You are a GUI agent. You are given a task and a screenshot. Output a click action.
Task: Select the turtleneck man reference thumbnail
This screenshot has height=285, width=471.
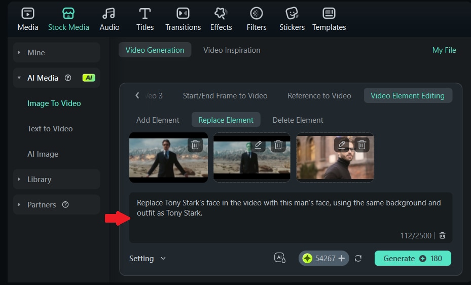coord(335,157)
